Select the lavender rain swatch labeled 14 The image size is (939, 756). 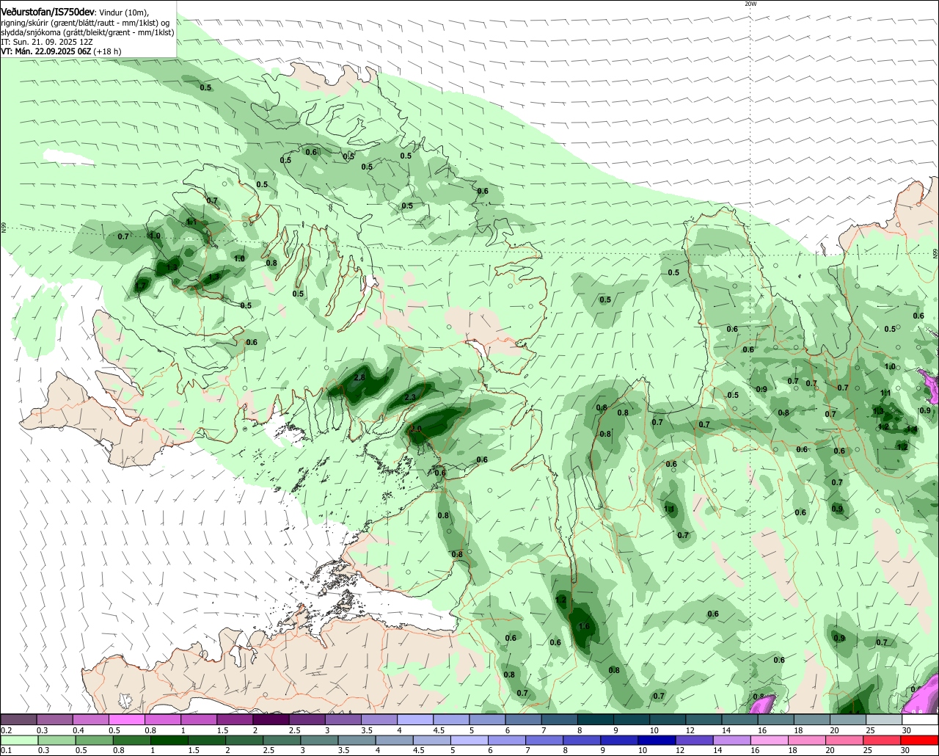tap(733, 741)
